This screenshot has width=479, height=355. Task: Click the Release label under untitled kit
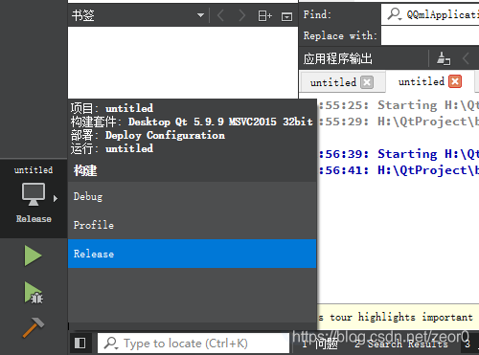[x=34, y=219]
